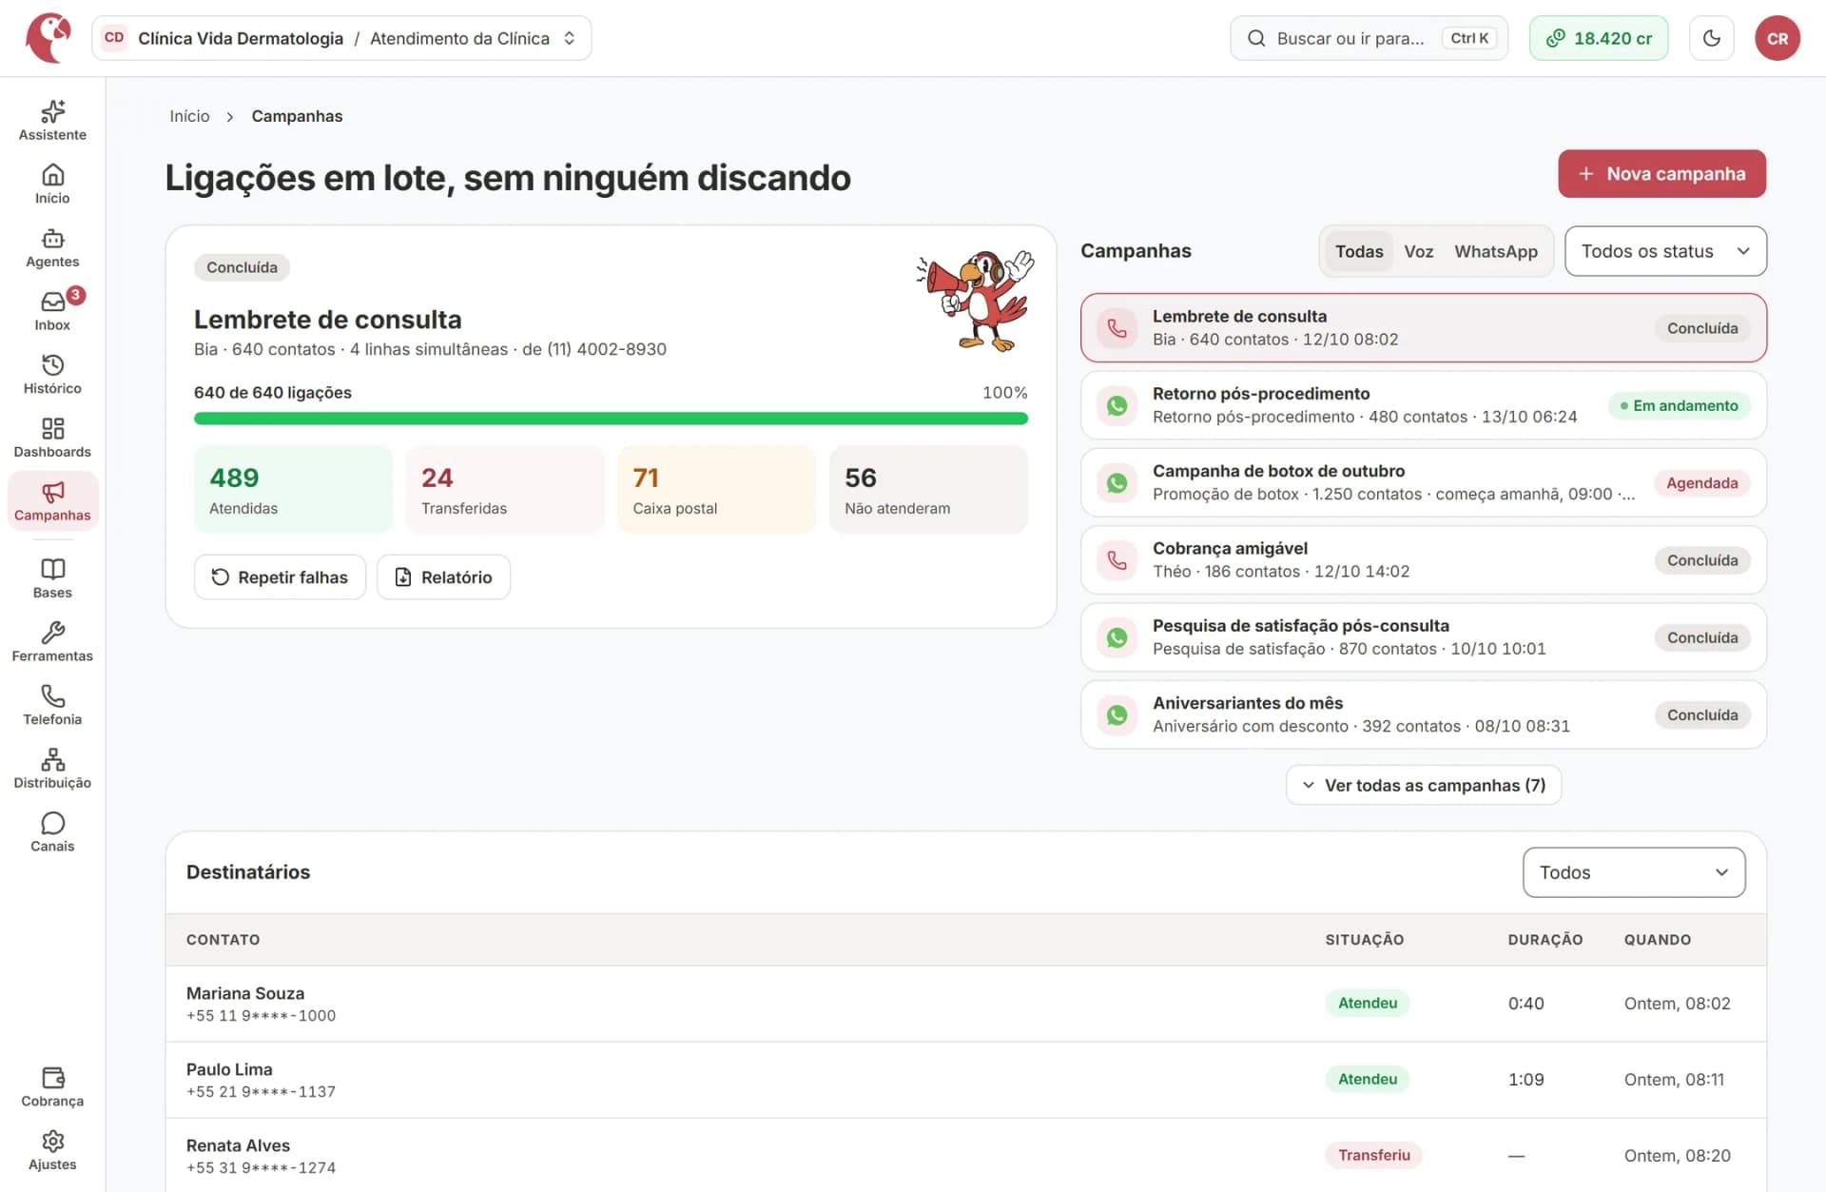Click the green campaign progress bar
1826x1192 pixels.
tap(611, 419)
